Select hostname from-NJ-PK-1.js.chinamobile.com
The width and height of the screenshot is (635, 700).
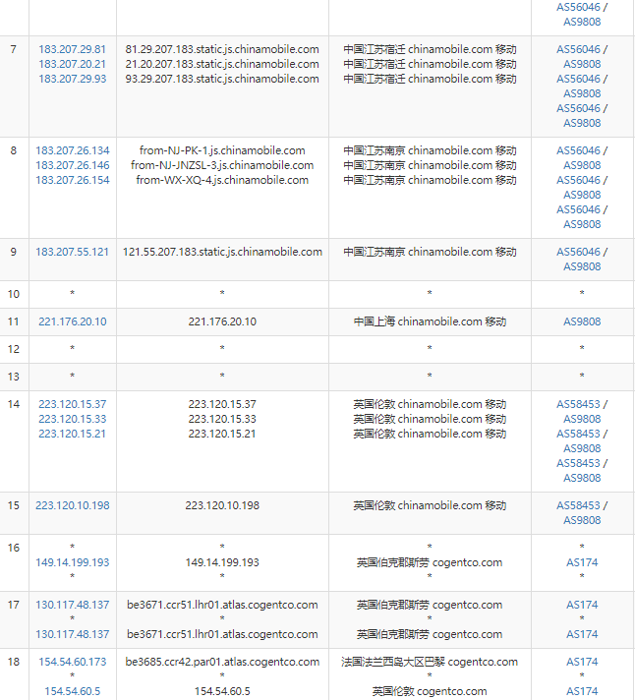tap(222, 150)
